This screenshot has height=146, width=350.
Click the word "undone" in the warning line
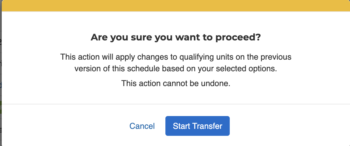216,83
